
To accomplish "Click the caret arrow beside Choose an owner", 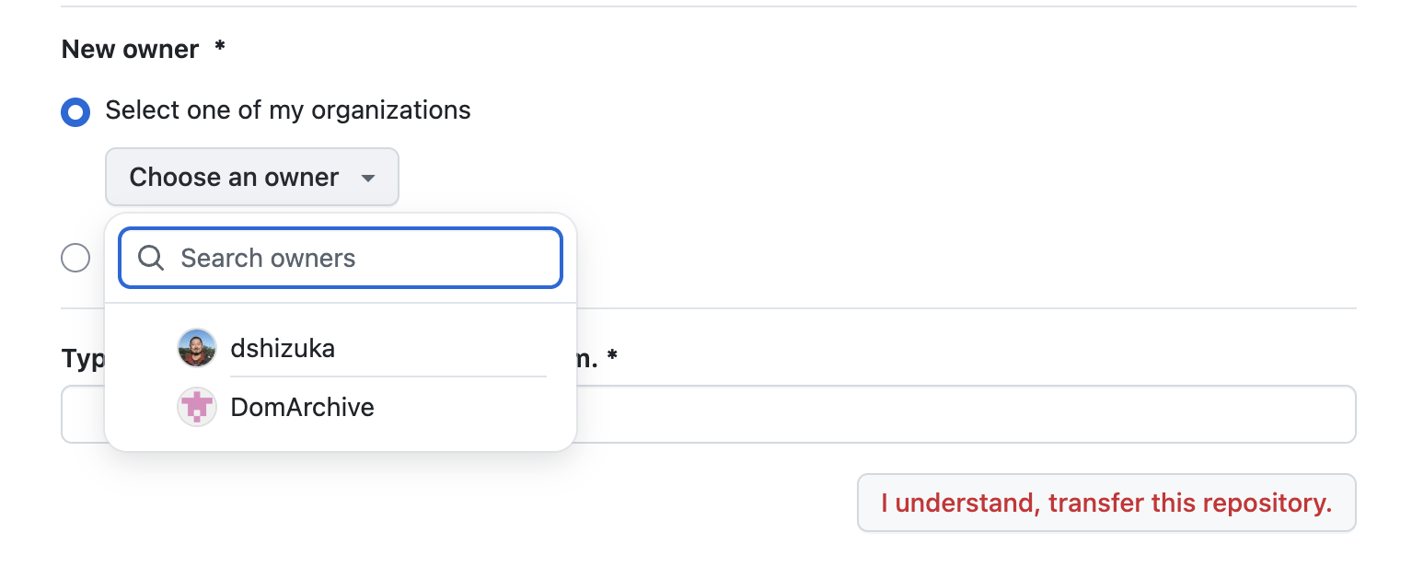I will click(x=368, y=178).
